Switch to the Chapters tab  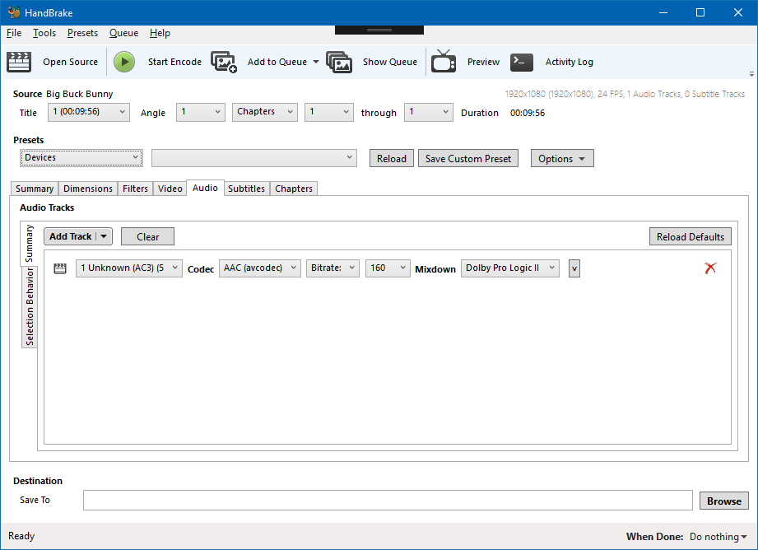point(294,189)
